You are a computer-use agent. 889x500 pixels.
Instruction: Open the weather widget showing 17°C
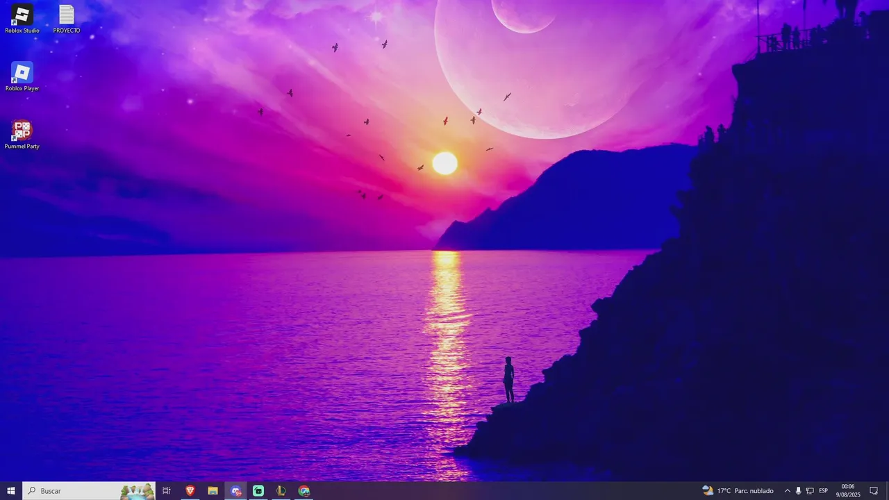[738, 491]
